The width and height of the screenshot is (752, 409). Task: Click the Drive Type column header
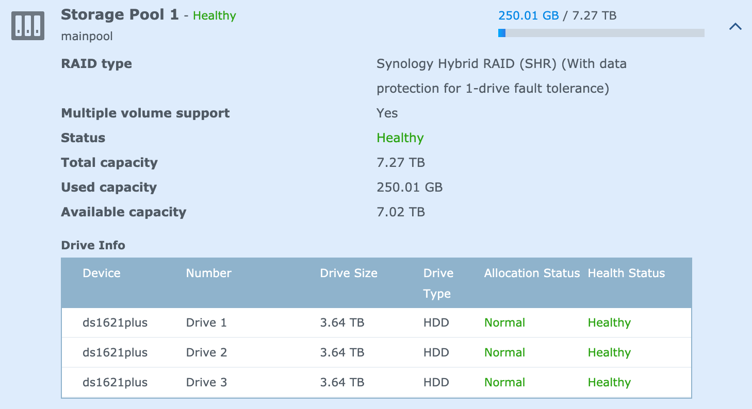point(438,283)
